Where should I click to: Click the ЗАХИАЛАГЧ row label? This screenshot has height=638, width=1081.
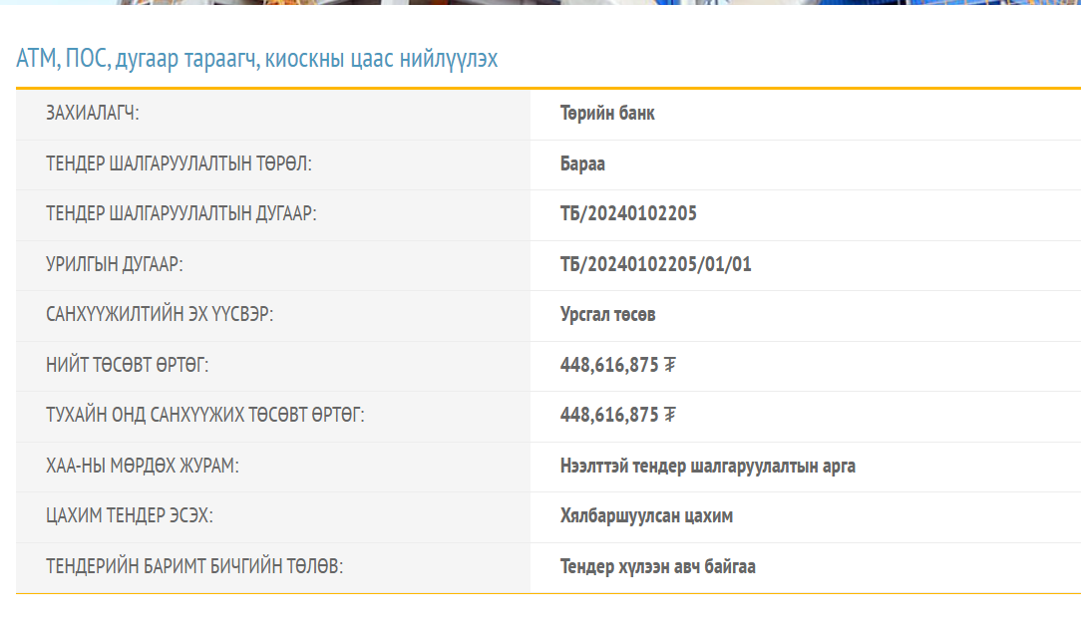click(93, 114)
